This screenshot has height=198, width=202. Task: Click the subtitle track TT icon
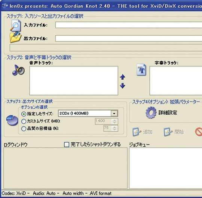click(x=141, y=69)
